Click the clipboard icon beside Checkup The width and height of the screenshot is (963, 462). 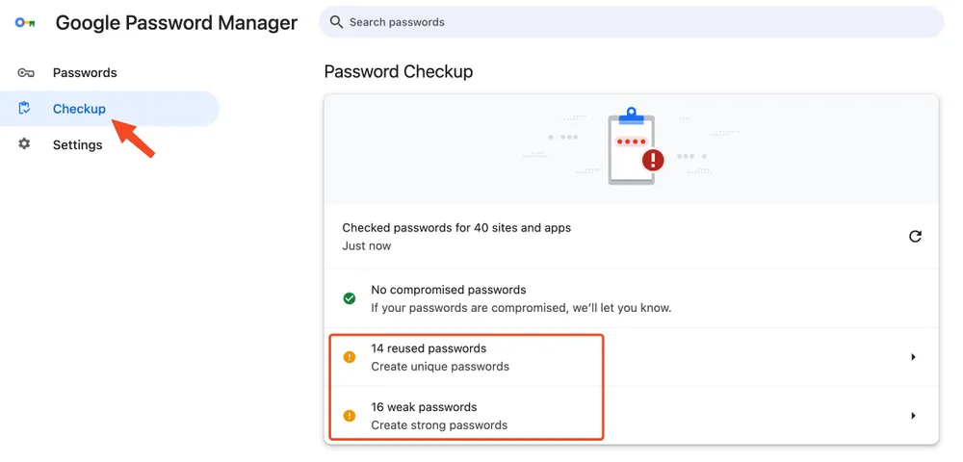(x=25, y=109)
